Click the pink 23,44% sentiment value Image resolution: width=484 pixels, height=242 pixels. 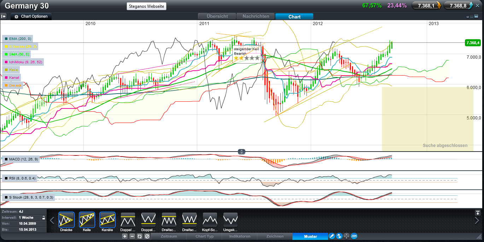(397, 6)
